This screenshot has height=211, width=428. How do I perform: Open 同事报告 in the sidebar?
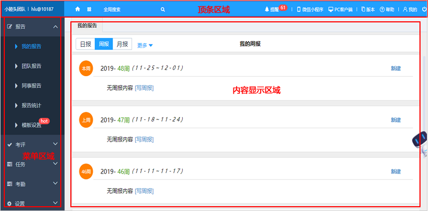pos(31,86)
